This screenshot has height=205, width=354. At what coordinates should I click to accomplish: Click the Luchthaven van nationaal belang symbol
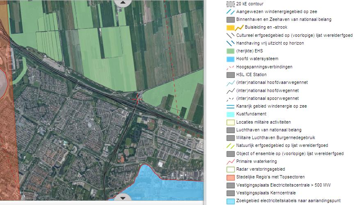231,130
